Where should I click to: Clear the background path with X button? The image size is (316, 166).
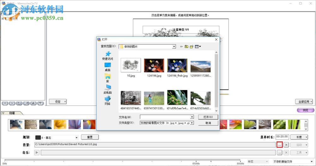(286, 145)
